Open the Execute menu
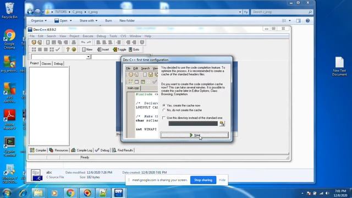The image size is (352, 198). click(88, 36)
